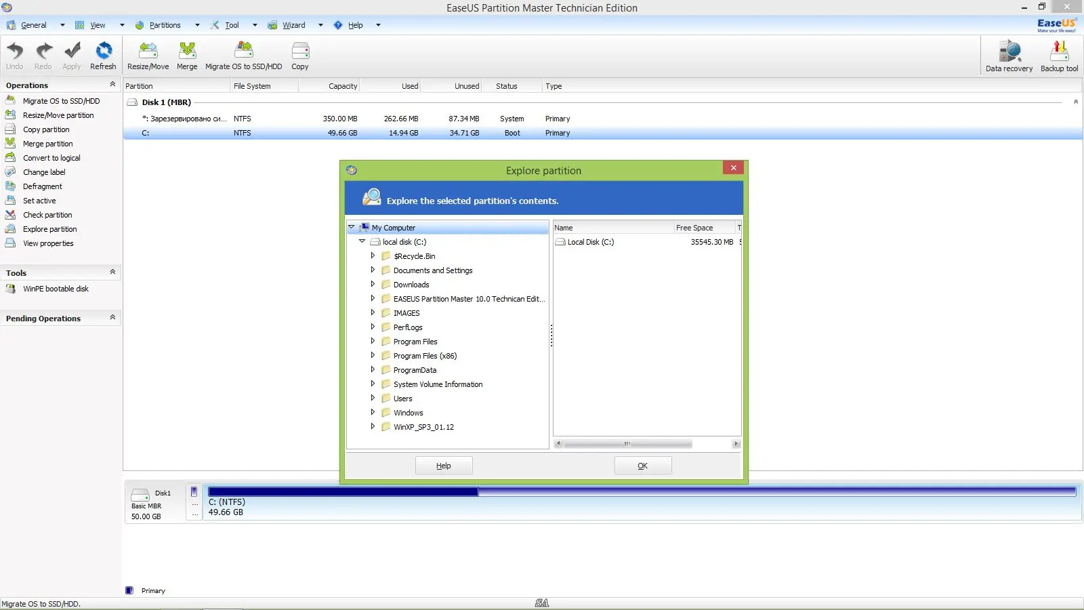Apply pending operations with the checkmark icon
The image size is (1084, 610).
tap(72, 56)
